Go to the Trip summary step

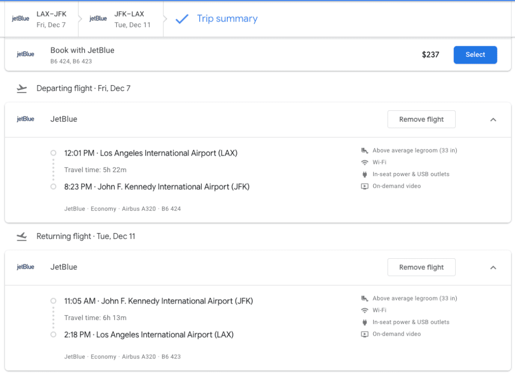(227, 19)
